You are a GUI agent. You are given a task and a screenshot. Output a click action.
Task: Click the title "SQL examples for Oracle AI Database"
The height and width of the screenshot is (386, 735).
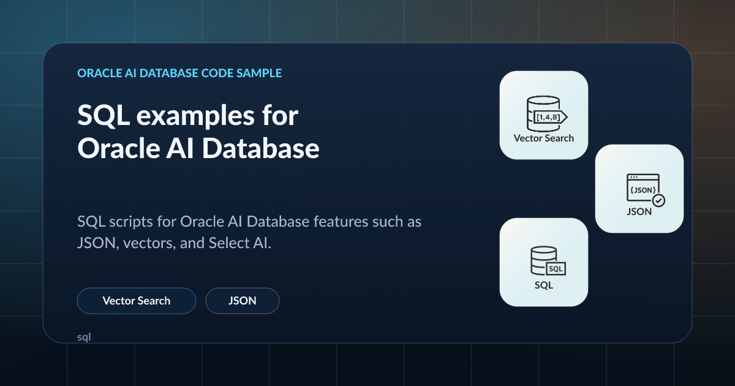198,132
